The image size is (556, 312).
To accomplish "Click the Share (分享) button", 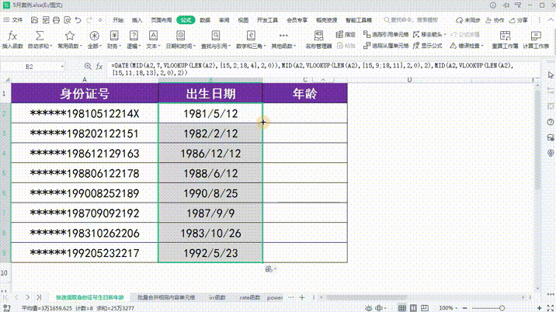I will (519, 20).
